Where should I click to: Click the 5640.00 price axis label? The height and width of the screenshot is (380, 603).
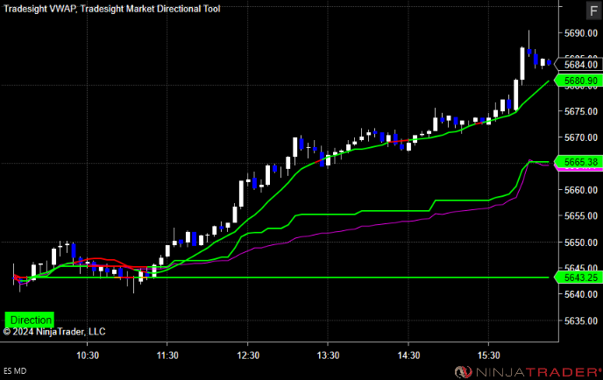581,294
